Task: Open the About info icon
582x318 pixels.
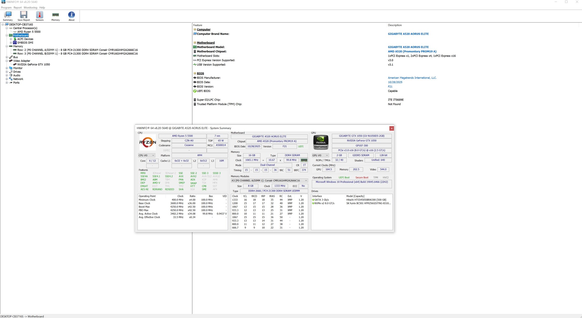Action: tap(71, 15)
